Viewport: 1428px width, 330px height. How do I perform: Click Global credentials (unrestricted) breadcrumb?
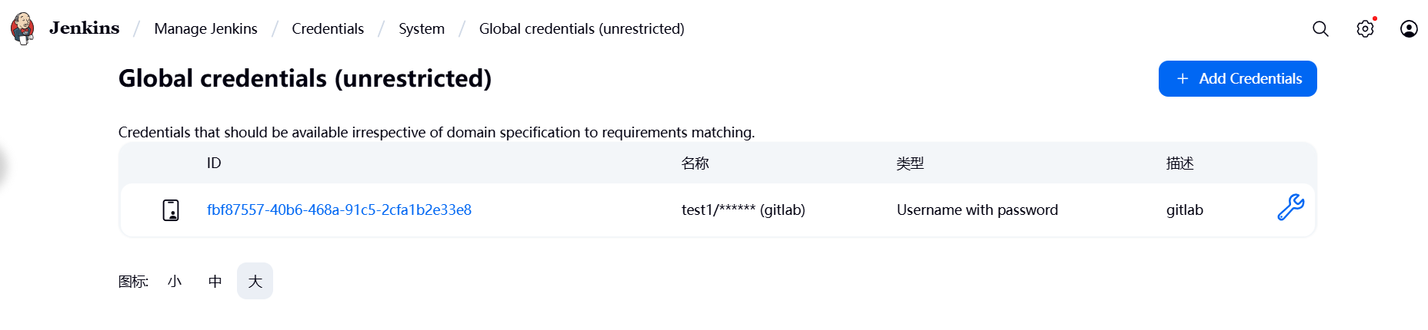point(582,29)
